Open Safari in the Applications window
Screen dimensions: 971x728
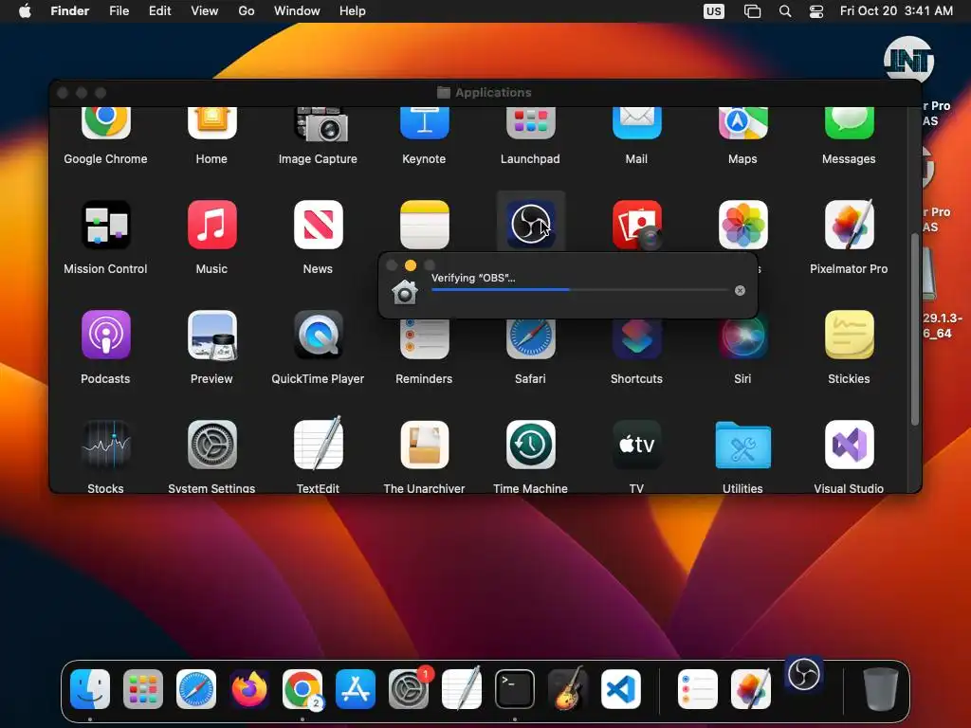(531, 339)
